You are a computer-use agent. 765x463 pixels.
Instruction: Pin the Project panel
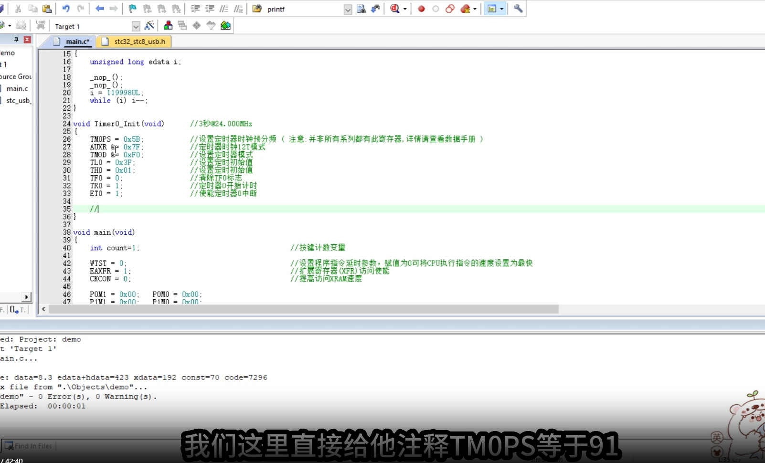point(17,40)
